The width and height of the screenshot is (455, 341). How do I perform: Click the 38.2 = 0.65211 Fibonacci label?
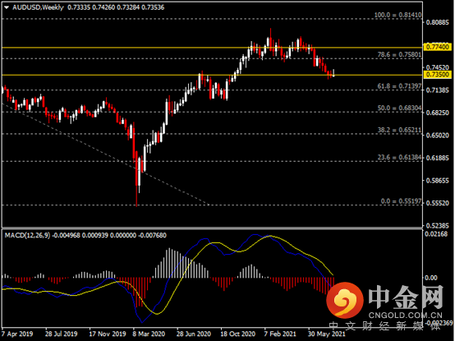click(x=399, y=130)
